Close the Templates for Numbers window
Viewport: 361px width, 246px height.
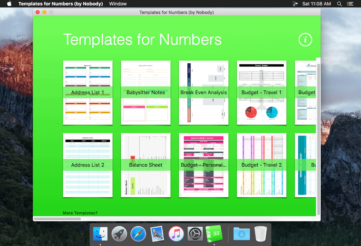(38, 12)
